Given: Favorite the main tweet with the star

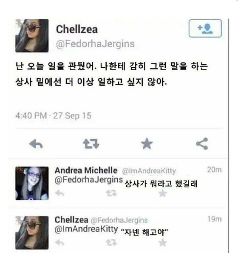Looking at the screenshot, I should [x=147, y=144].
